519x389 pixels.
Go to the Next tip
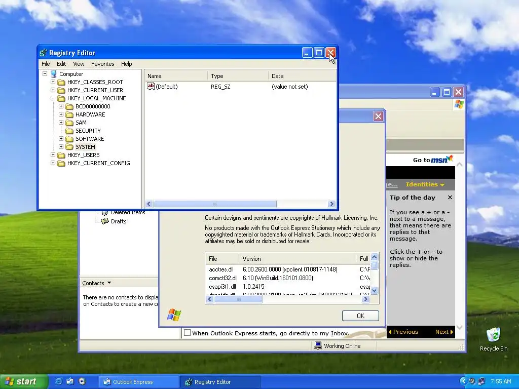[444, 332]
